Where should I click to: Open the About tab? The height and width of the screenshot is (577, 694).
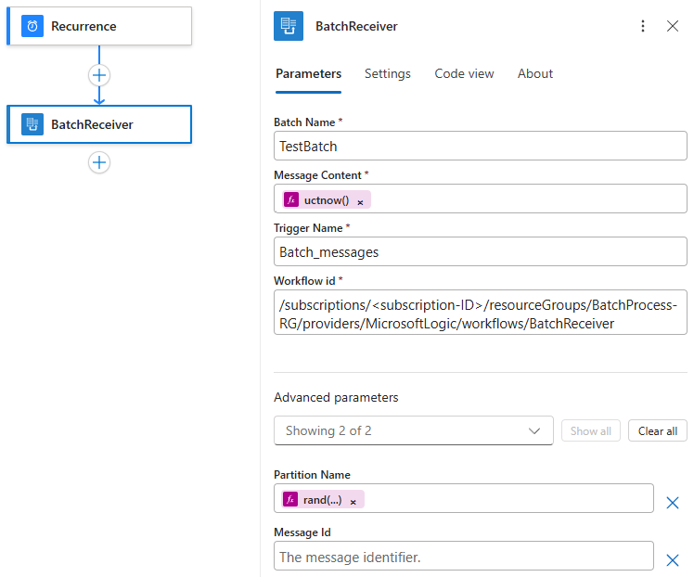pos(535,73)
